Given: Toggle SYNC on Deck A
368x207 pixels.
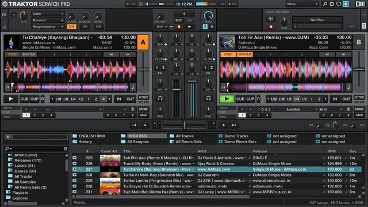Looking at the screenshot, I should [x=13, y=54].
